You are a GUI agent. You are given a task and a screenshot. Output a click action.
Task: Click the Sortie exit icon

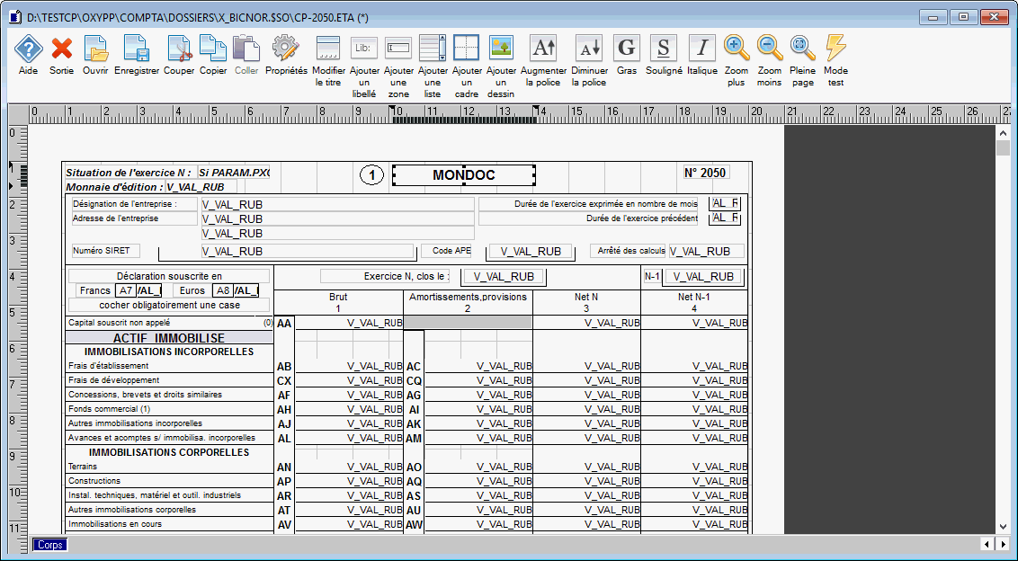pos(61,49)
